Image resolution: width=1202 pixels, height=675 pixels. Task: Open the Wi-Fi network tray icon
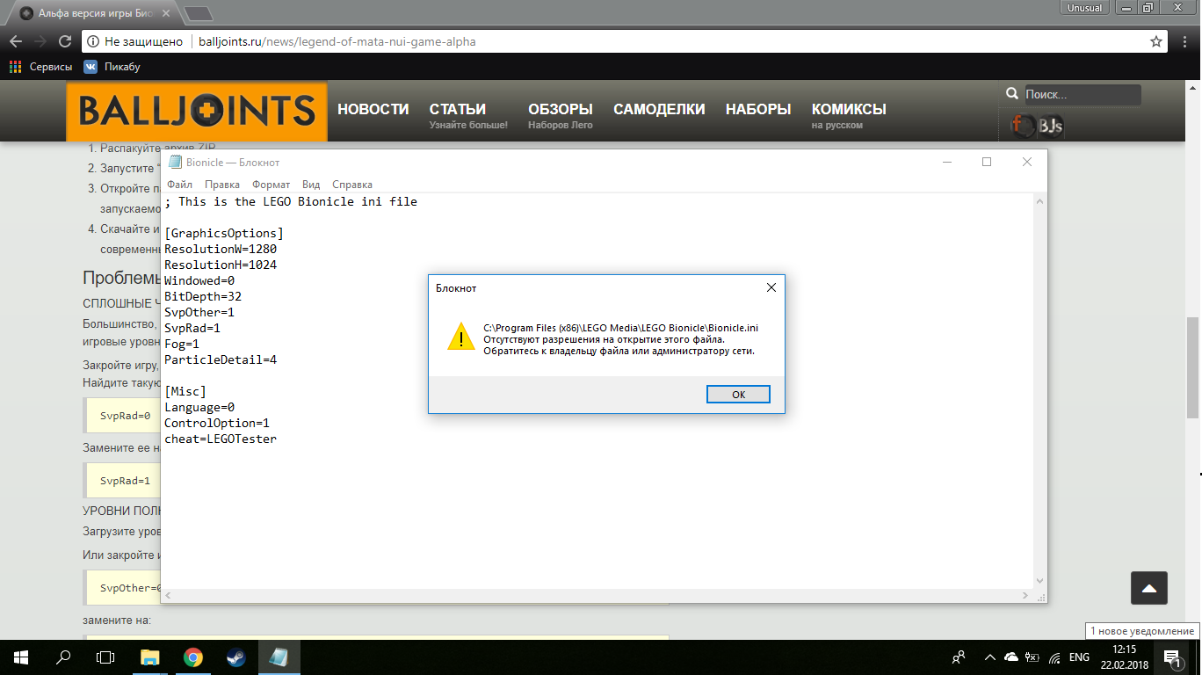tap(1054, 657)
